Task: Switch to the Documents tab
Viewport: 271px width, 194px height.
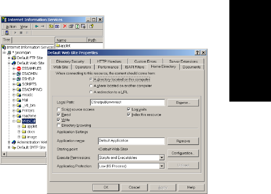Action: 192,67
